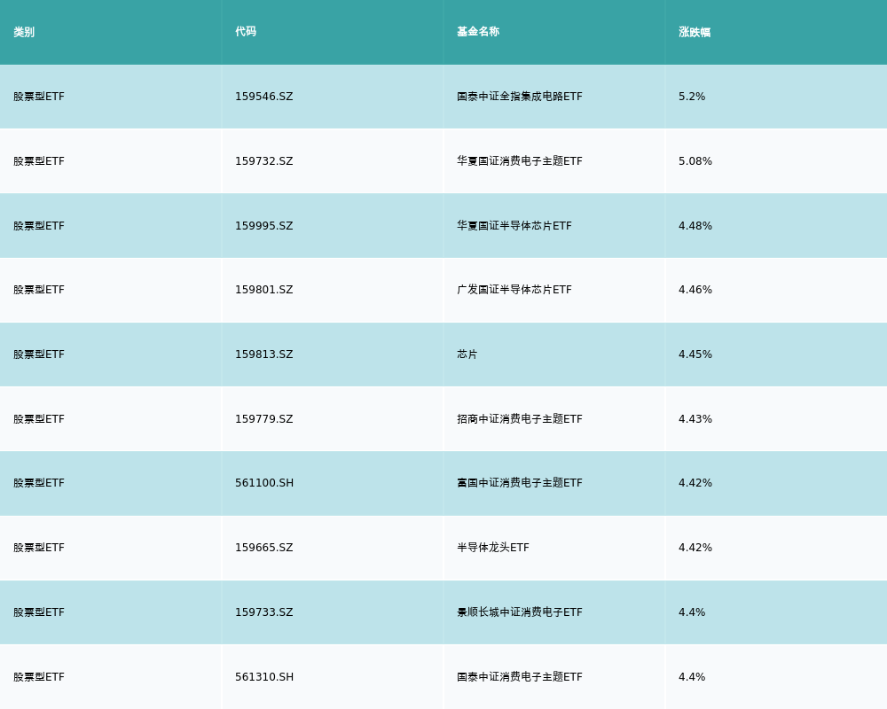Click 股票型ETF in the 159733.SZ row
887x709 pixels.
click(39, 612)
